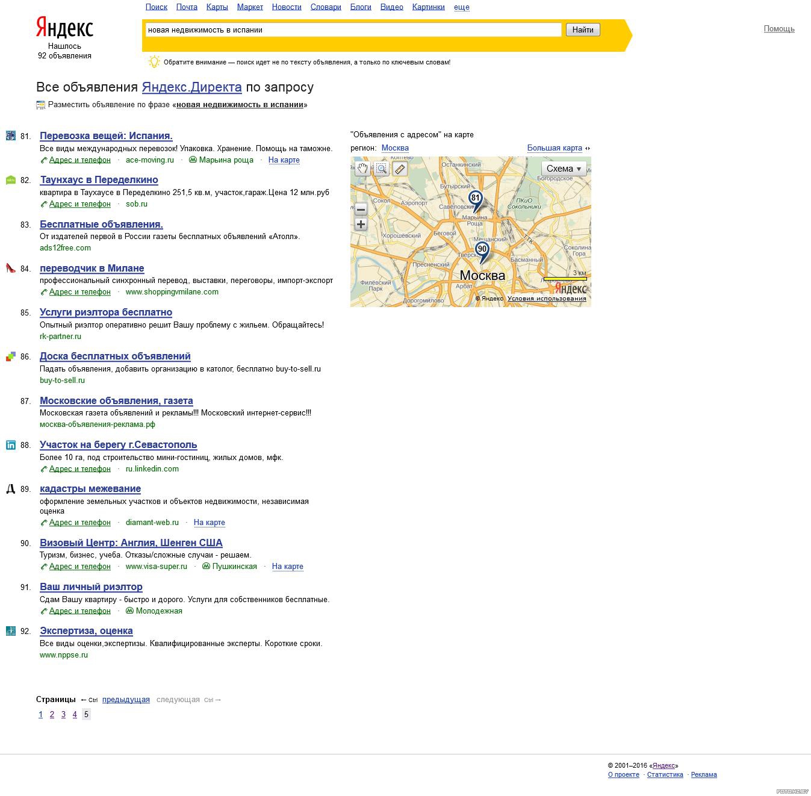The width and height of the screenshot is (811, 796).
Task: Click the colored squares favicon of ad 86
Action: (x=11, y=356)
